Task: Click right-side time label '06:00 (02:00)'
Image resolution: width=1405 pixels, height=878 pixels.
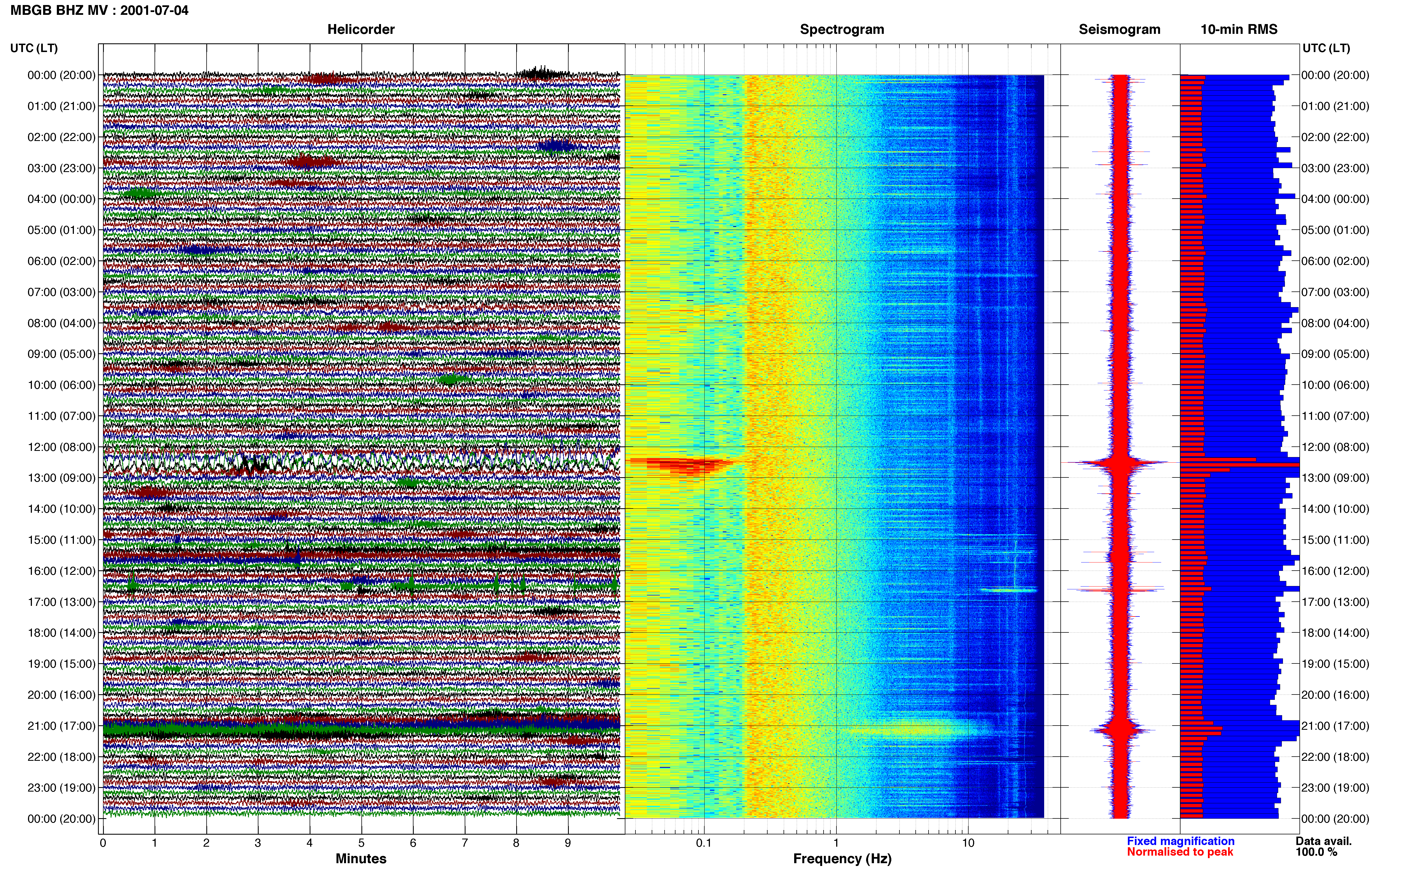Action: pyautogui.click(x=1335, y=261)
